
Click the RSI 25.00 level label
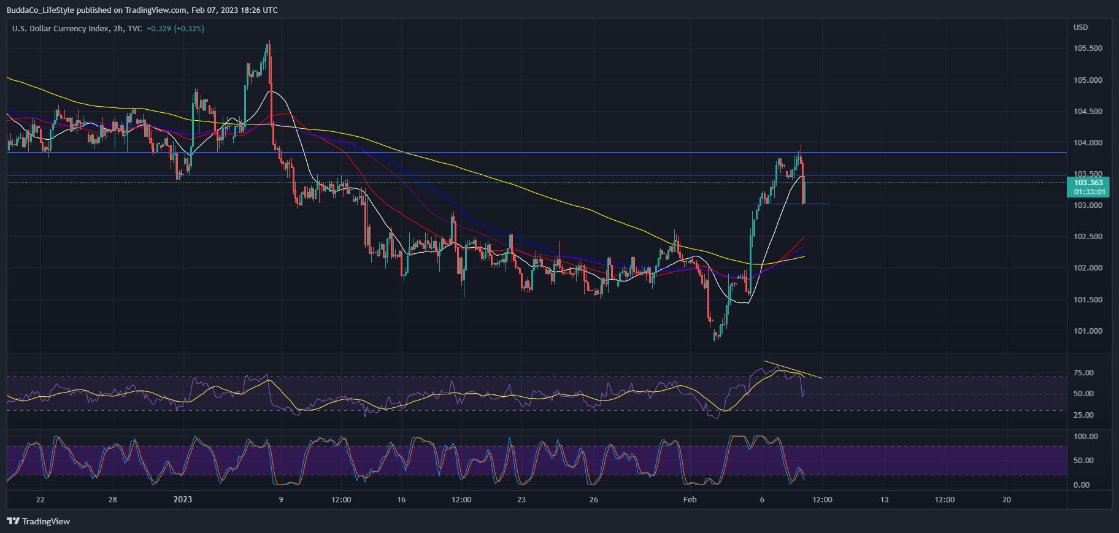(1083, 415)
